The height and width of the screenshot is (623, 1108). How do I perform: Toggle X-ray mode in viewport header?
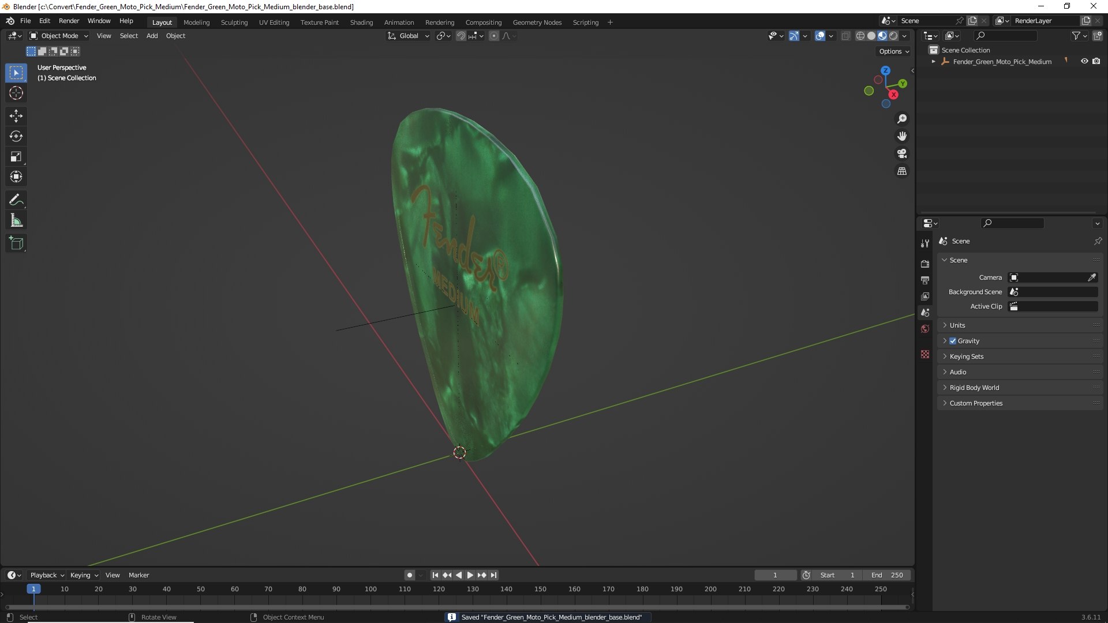[x=846, y=36]
